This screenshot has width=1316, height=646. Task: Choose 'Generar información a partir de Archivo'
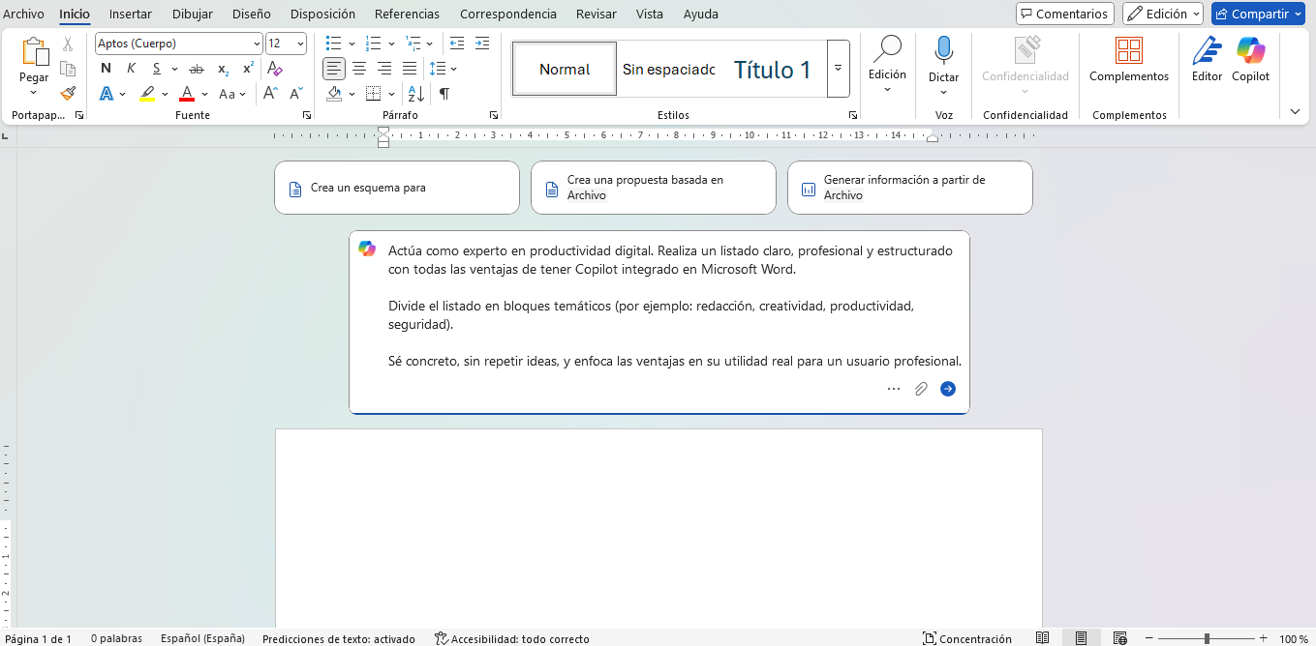pyautogui.click(x=910, y=188)
